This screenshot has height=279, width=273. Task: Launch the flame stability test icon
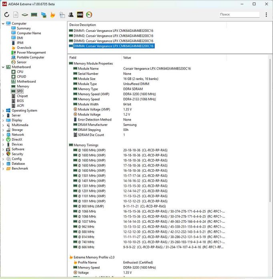52,15
